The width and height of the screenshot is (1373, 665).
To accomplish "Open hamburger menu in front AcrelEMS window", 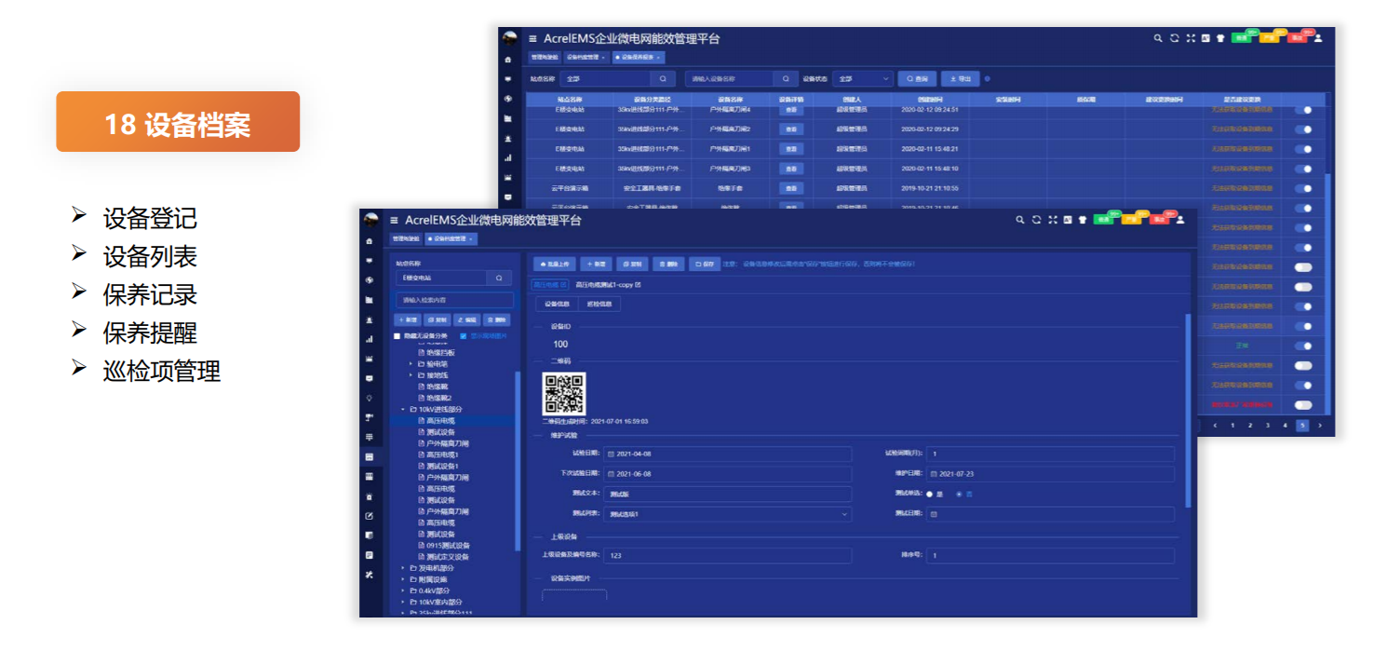I will point(394,220).
